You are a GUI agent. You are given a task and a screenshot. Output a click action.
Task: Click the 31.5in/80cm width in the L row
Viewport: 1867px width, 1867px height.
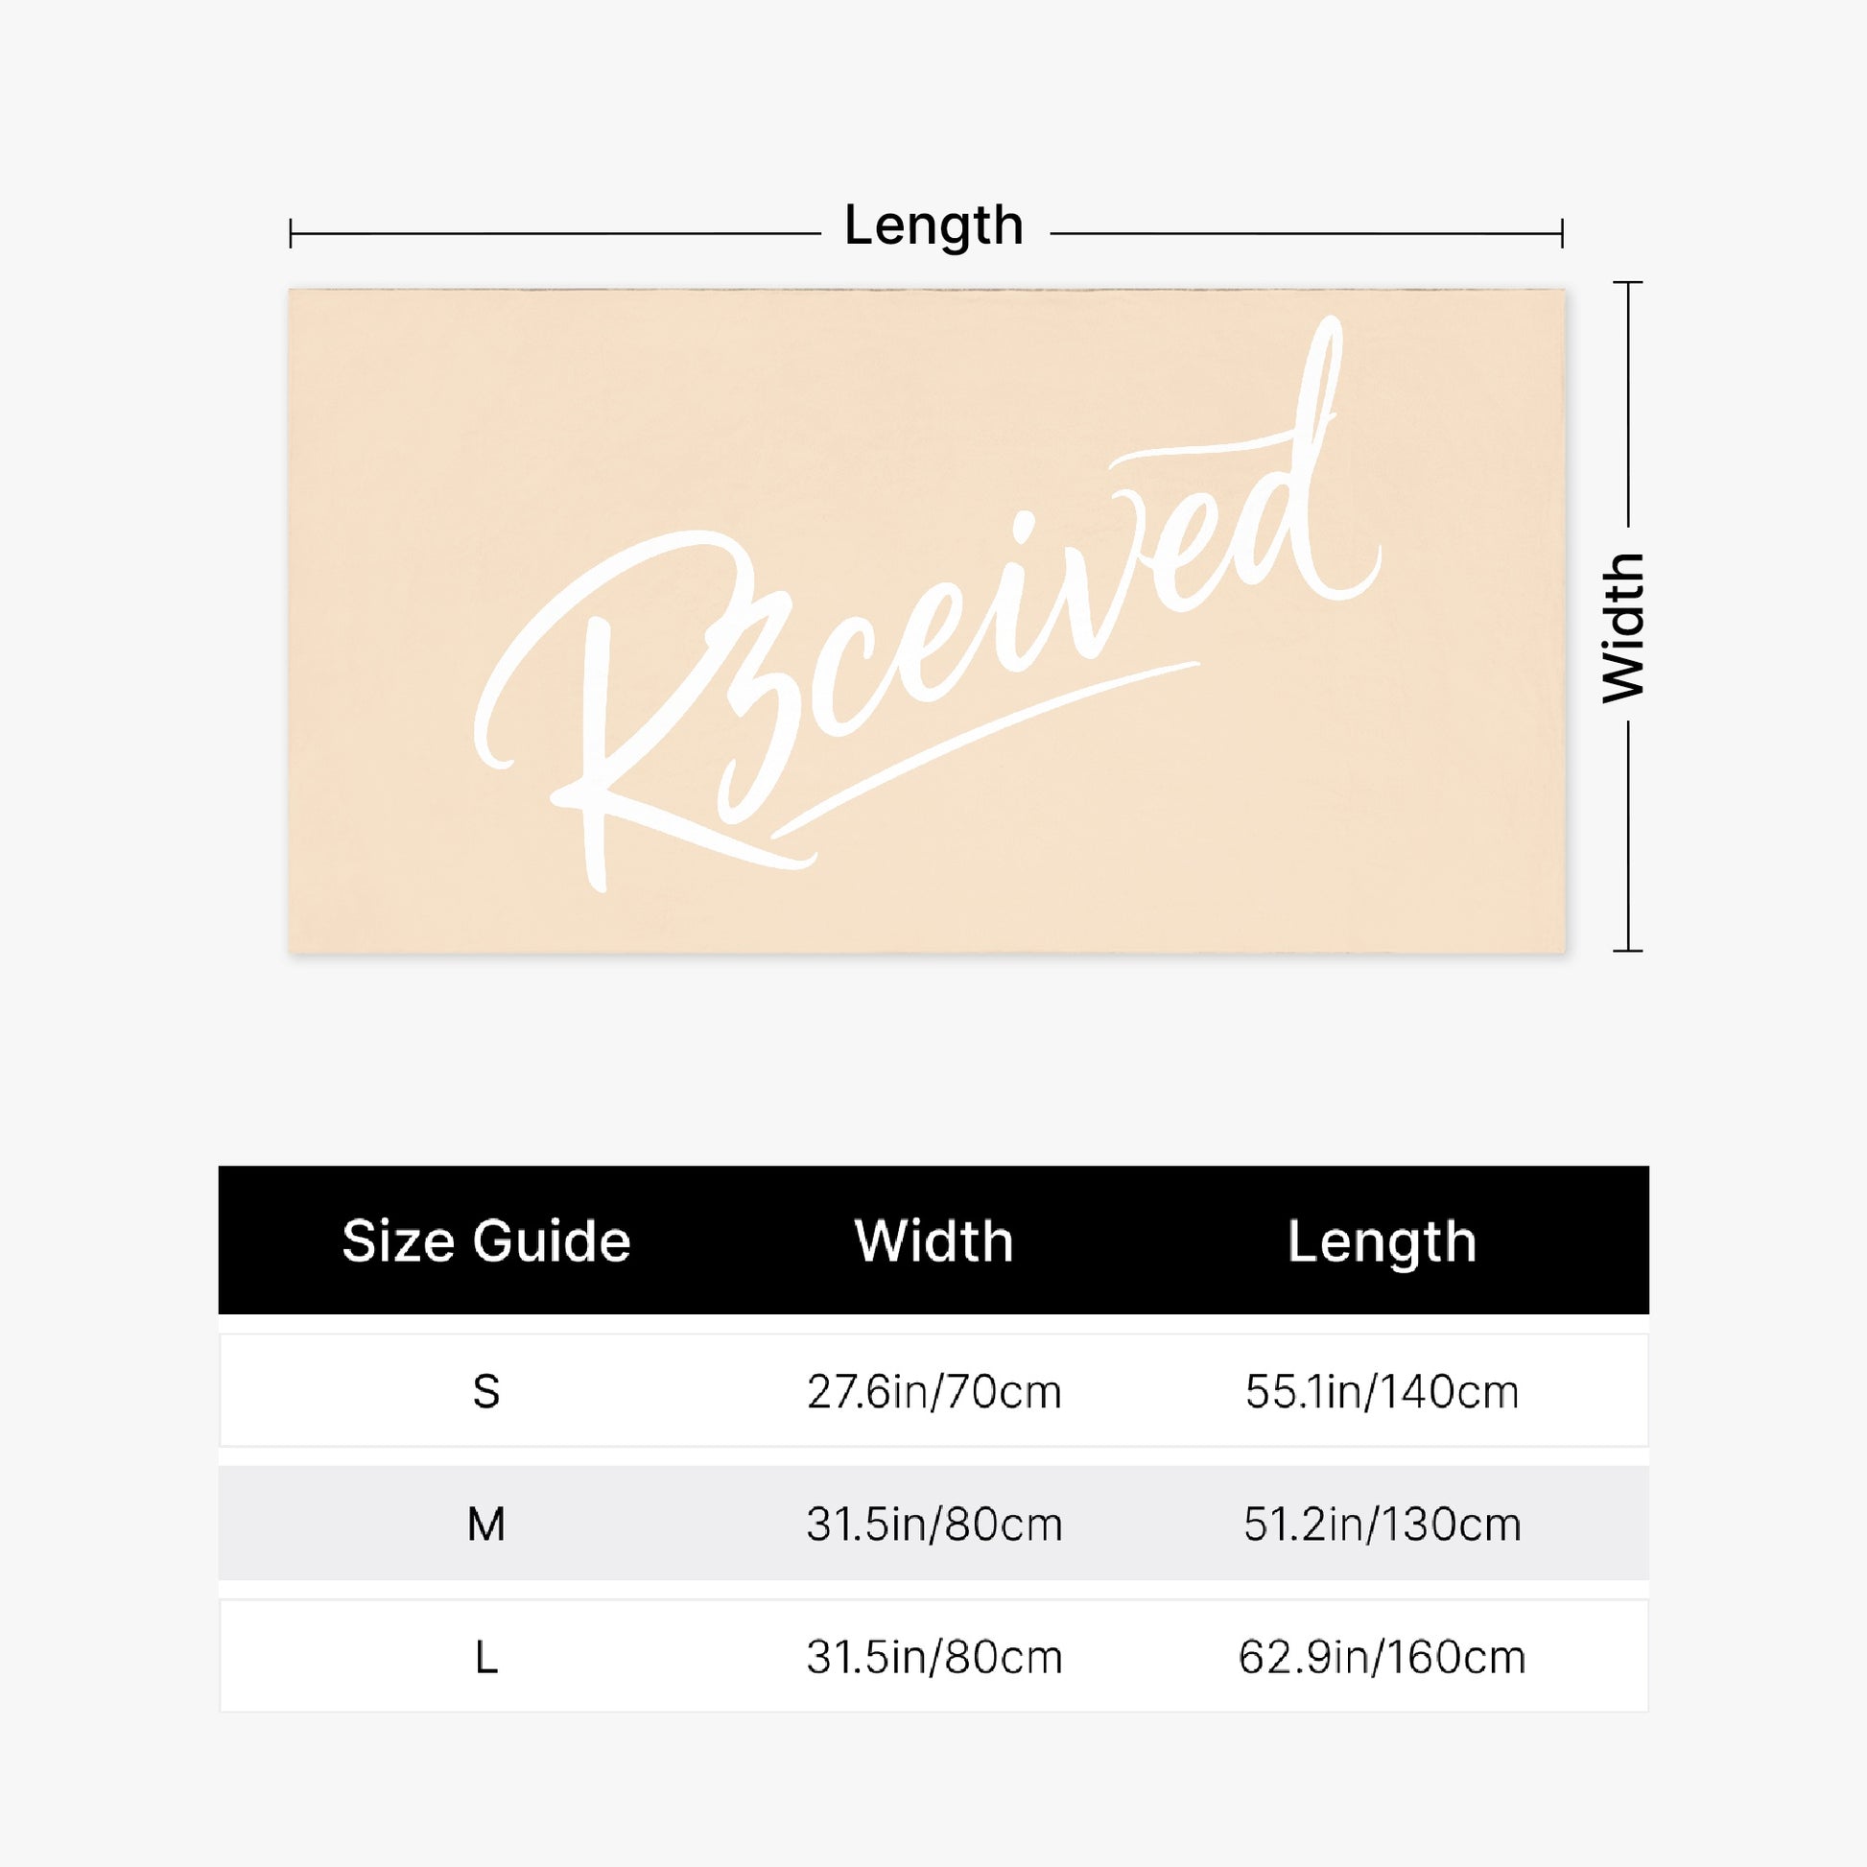coord(933,1658)
